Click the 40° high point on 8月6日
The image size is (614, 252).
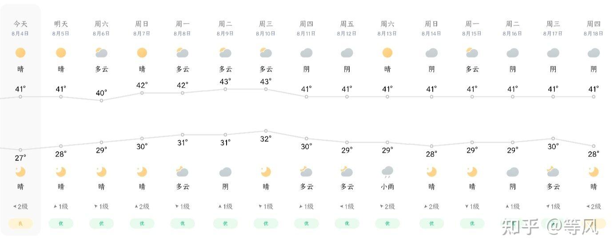(x=101, y=100)
